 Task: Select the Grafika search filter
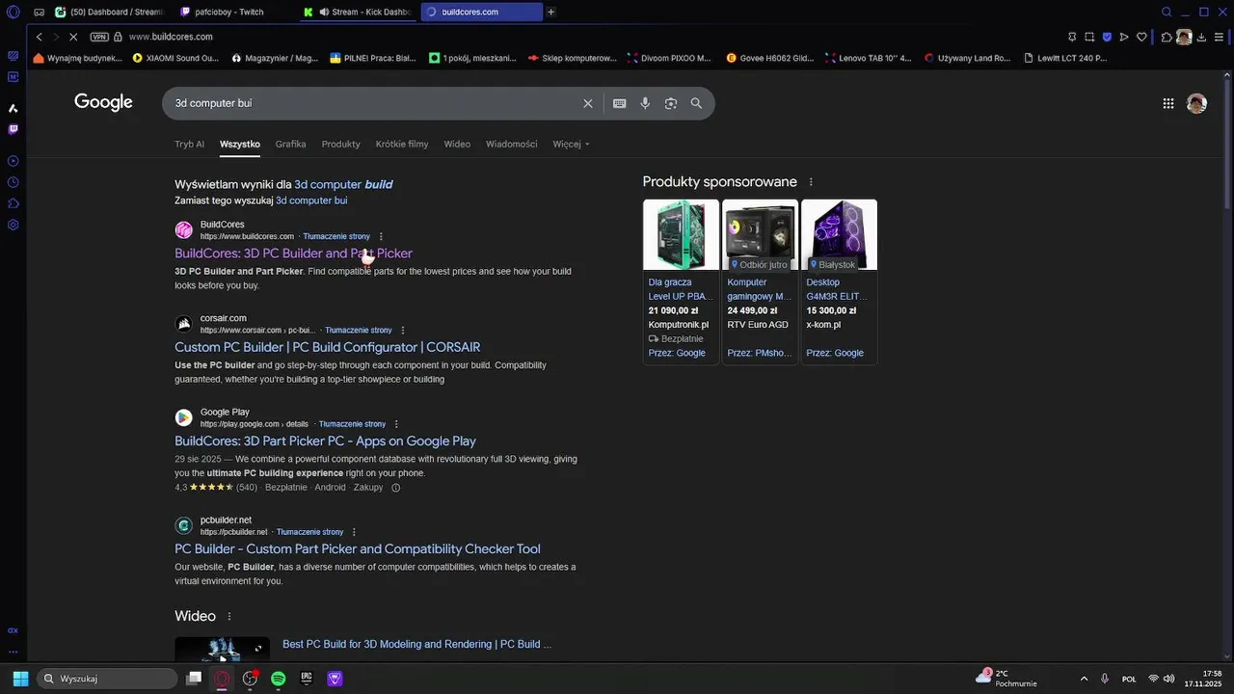tap(290, 144)
